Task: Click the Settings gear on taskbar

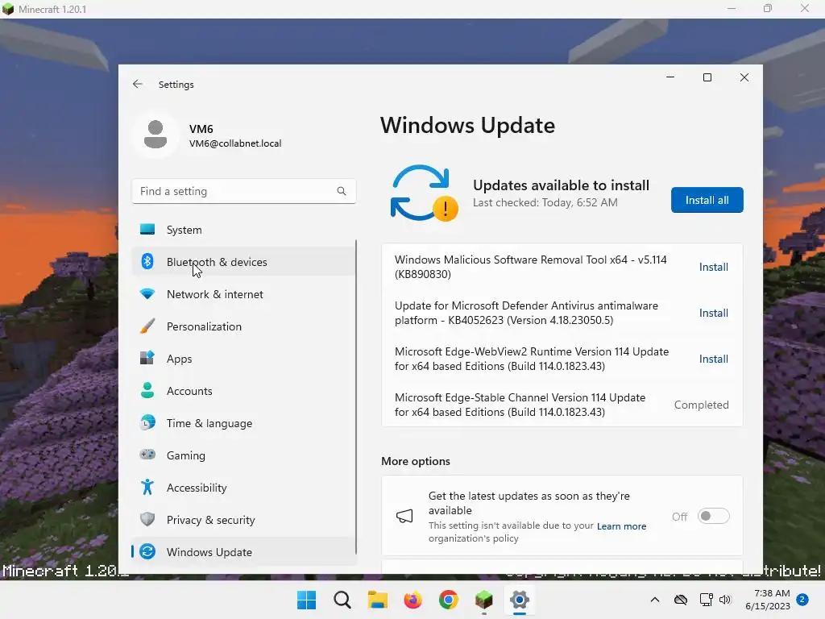Action: click(520, 600)
